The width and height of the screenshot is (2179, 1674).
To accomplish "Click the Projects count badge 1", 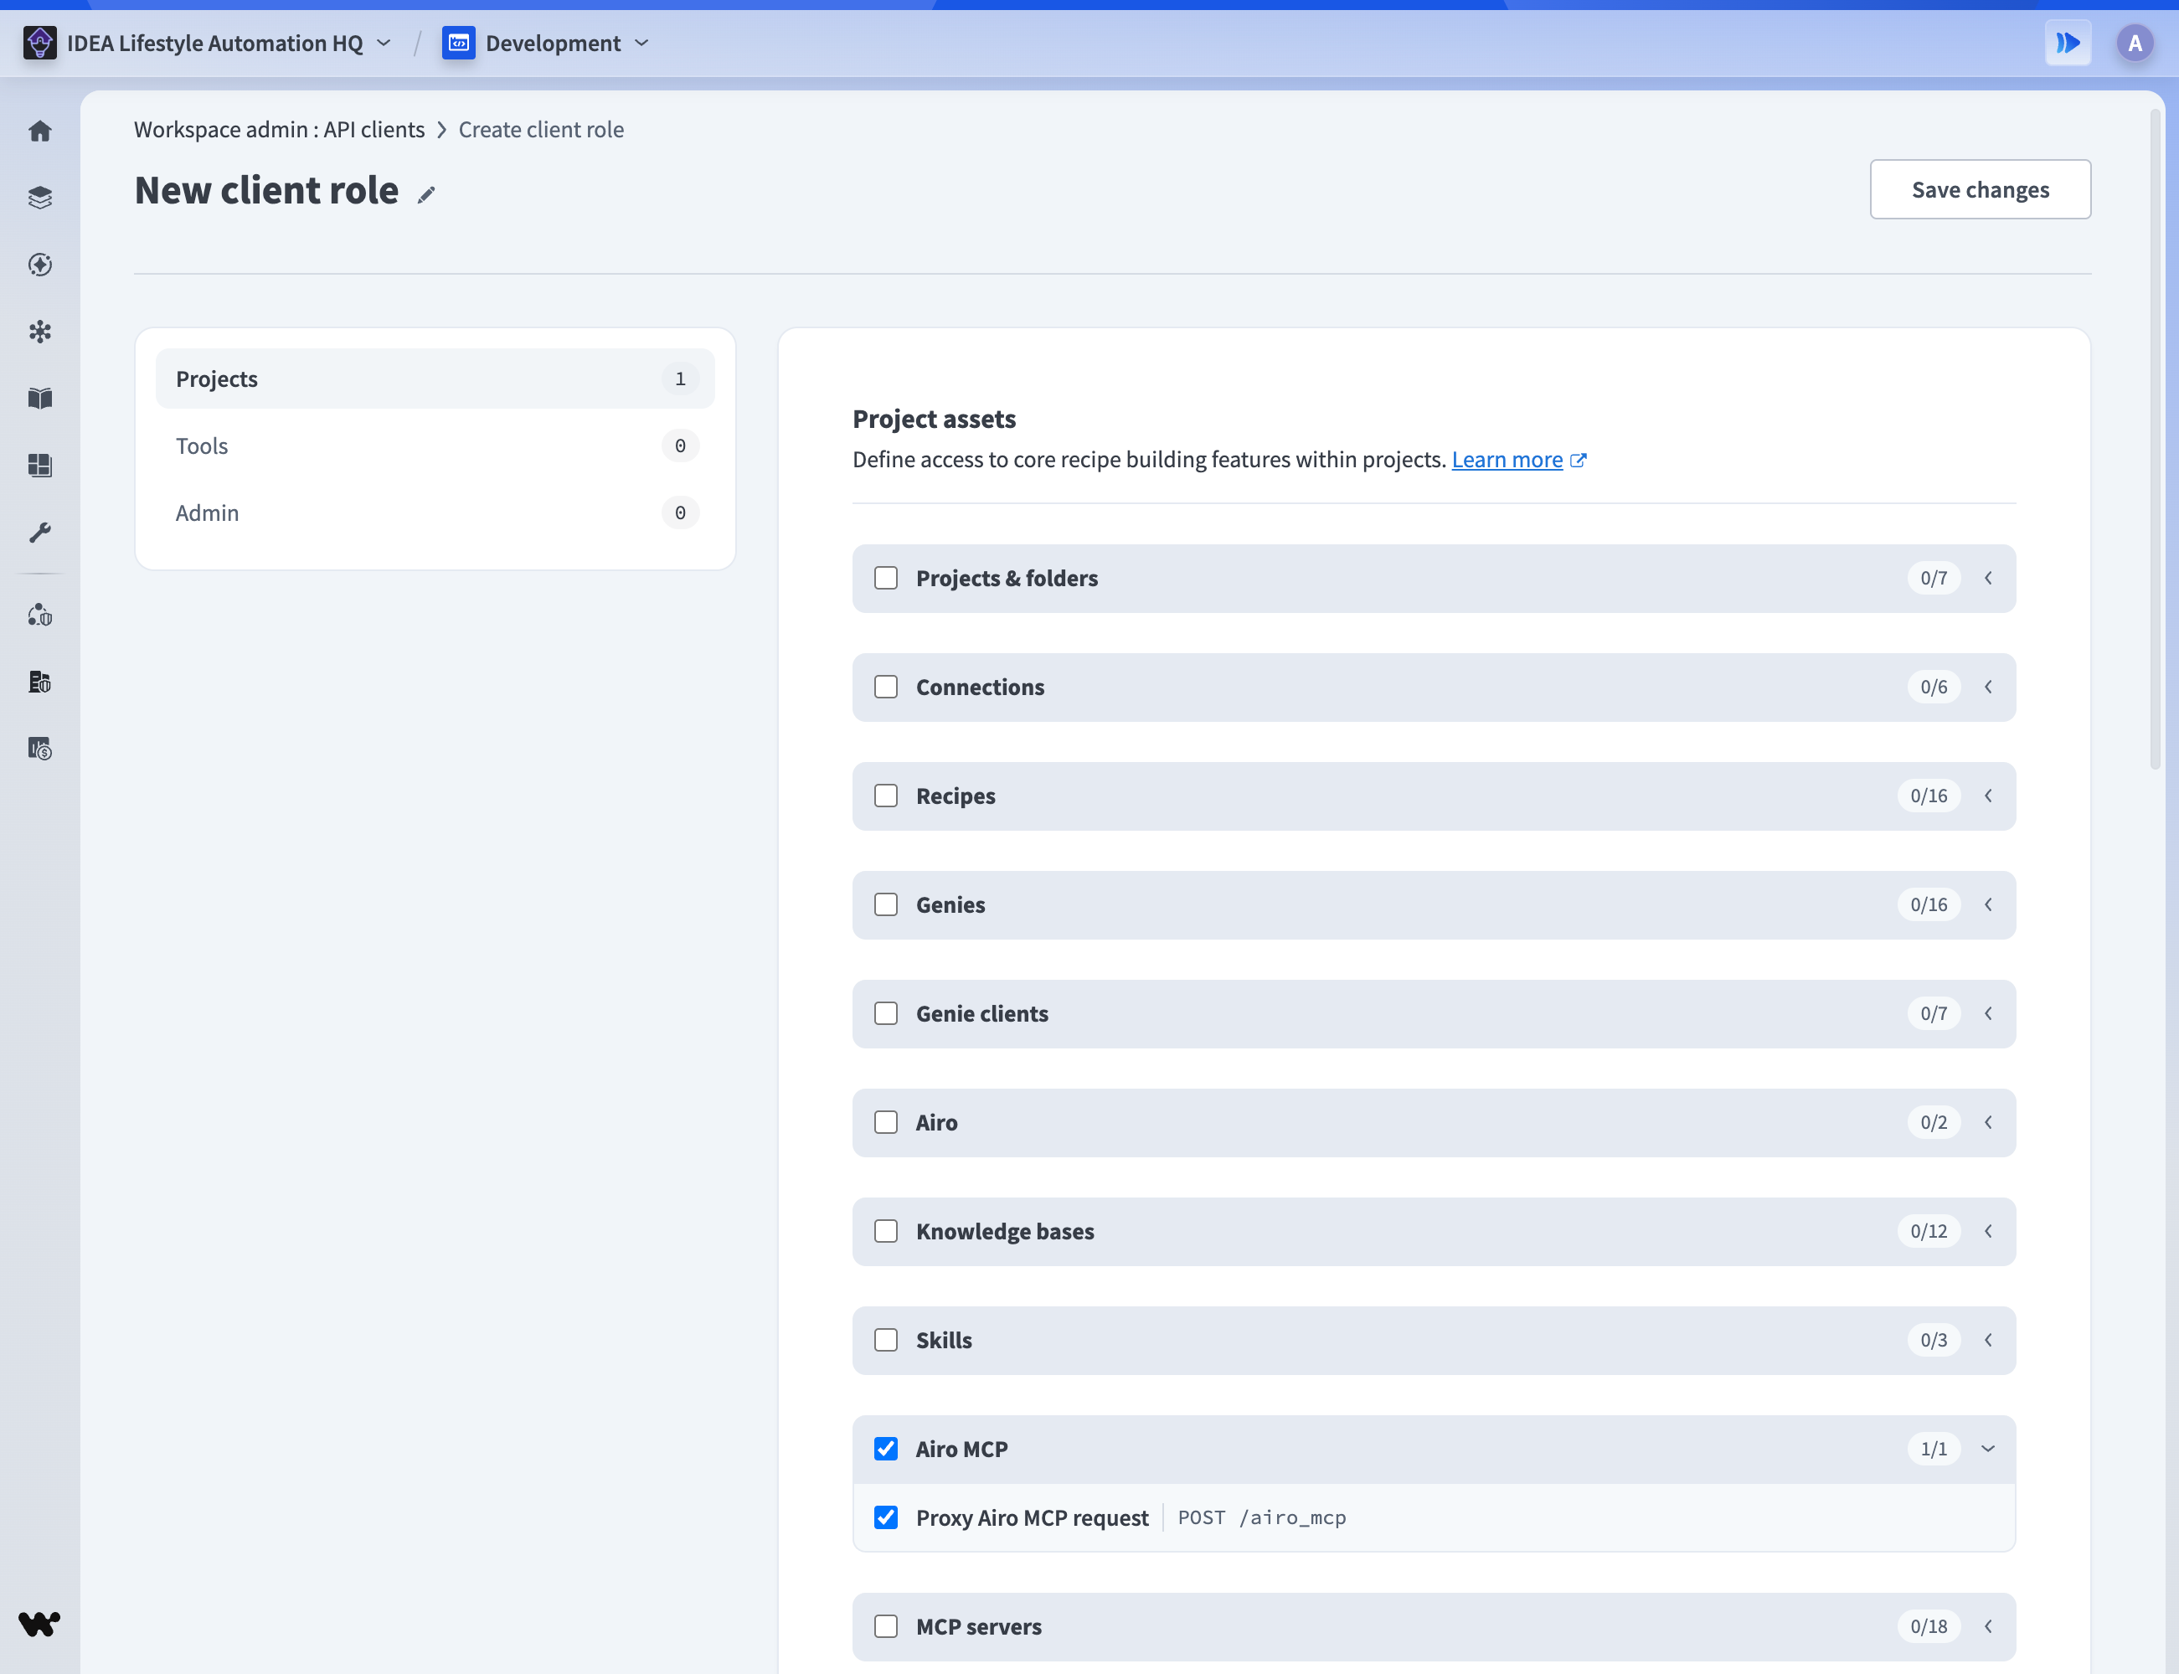I will [x=681, y=379].
